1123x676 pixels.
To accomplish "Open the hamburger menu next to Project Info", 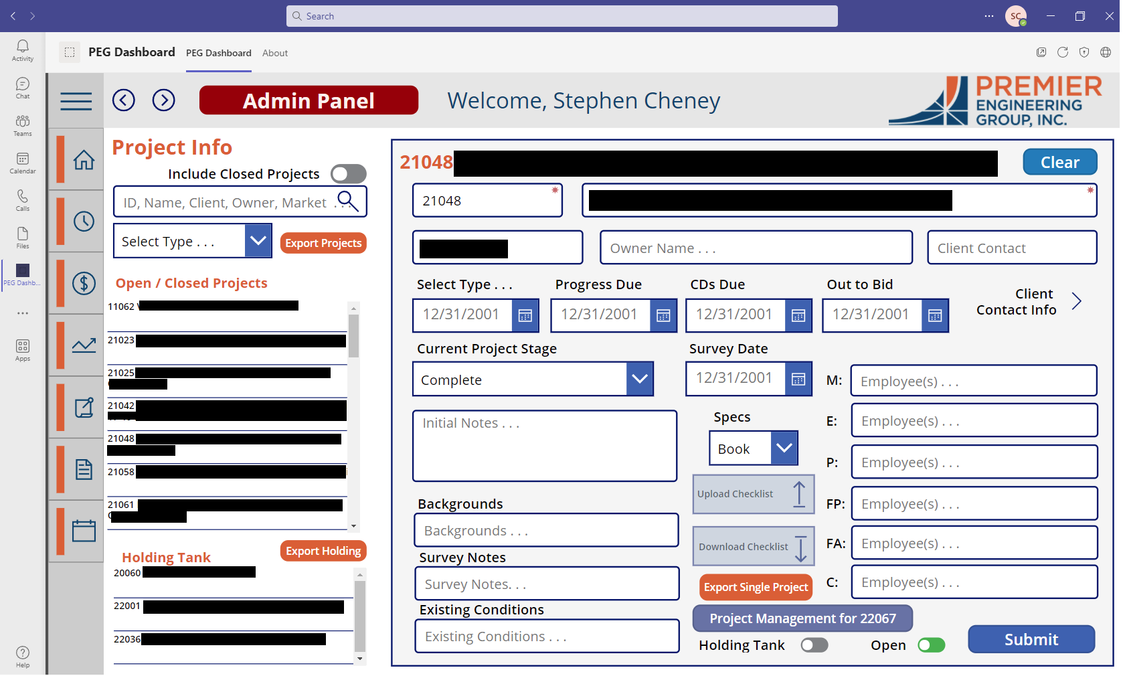I will pyautogui.click(x=76, y=100).
